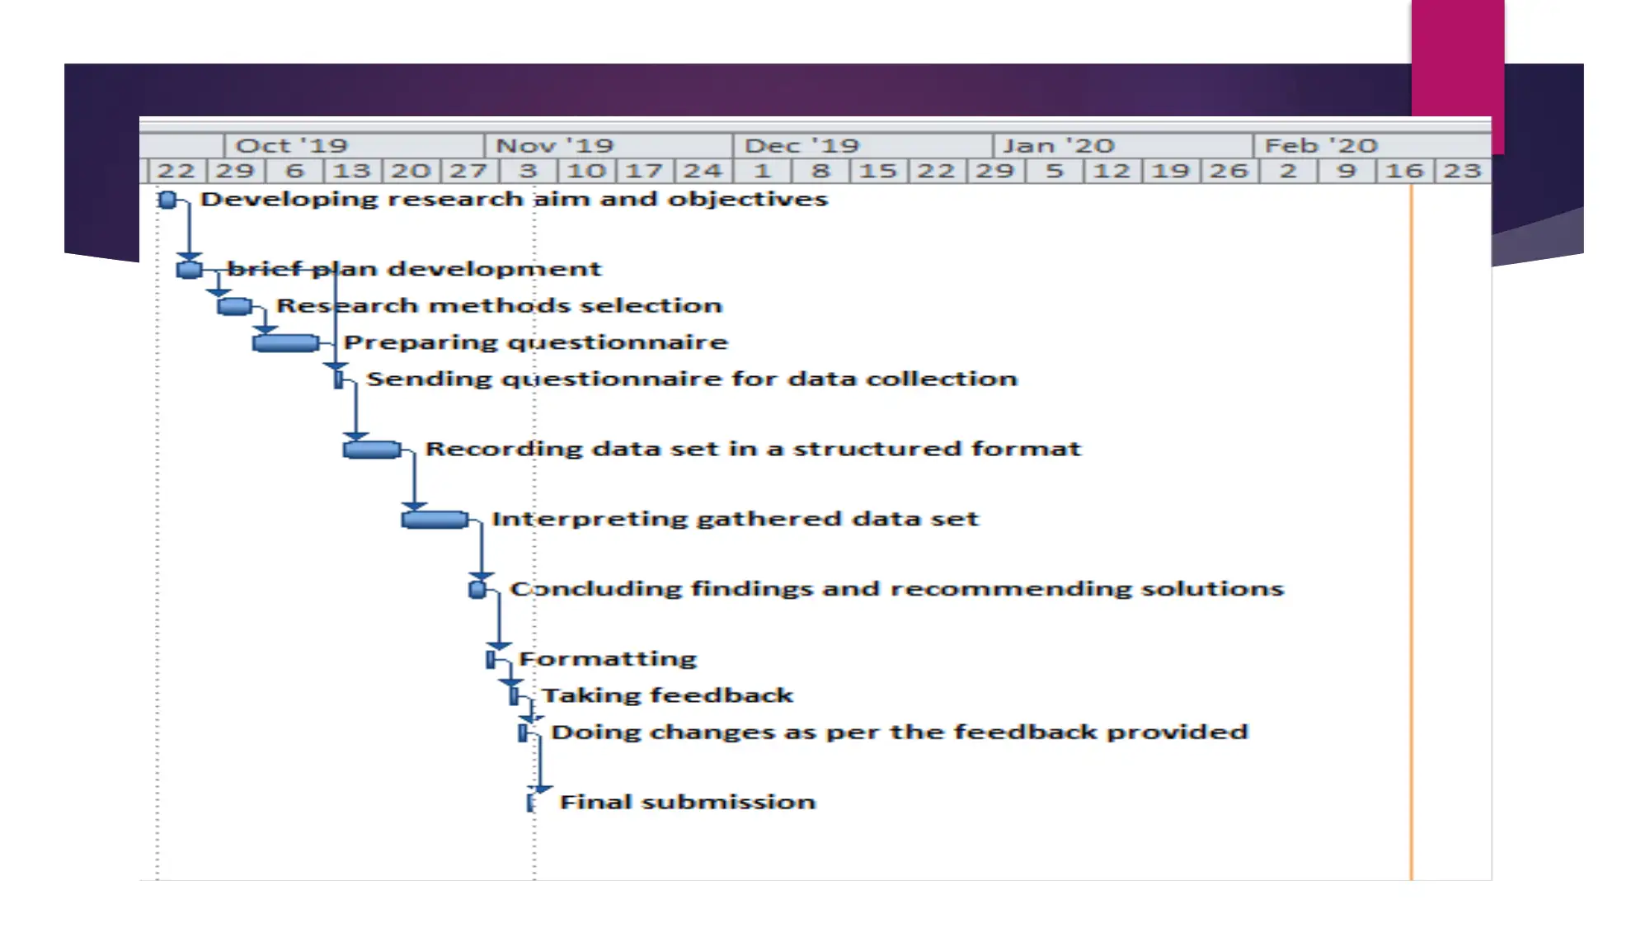
Task: Select week 23 under Feb '20
Action: pyautogui.click(x=1463, y=171)
